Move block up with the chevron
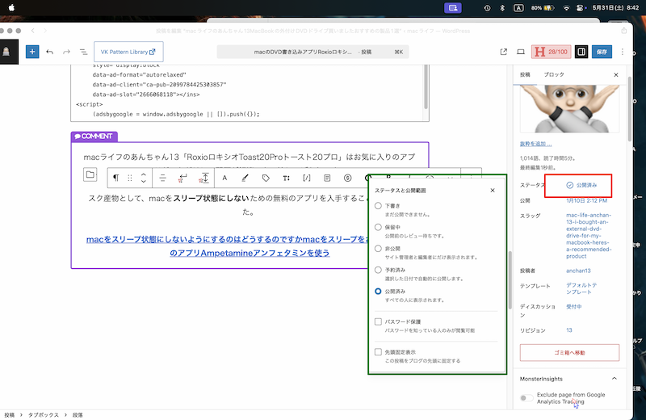646x420 pixels. [x=144, y=174]
